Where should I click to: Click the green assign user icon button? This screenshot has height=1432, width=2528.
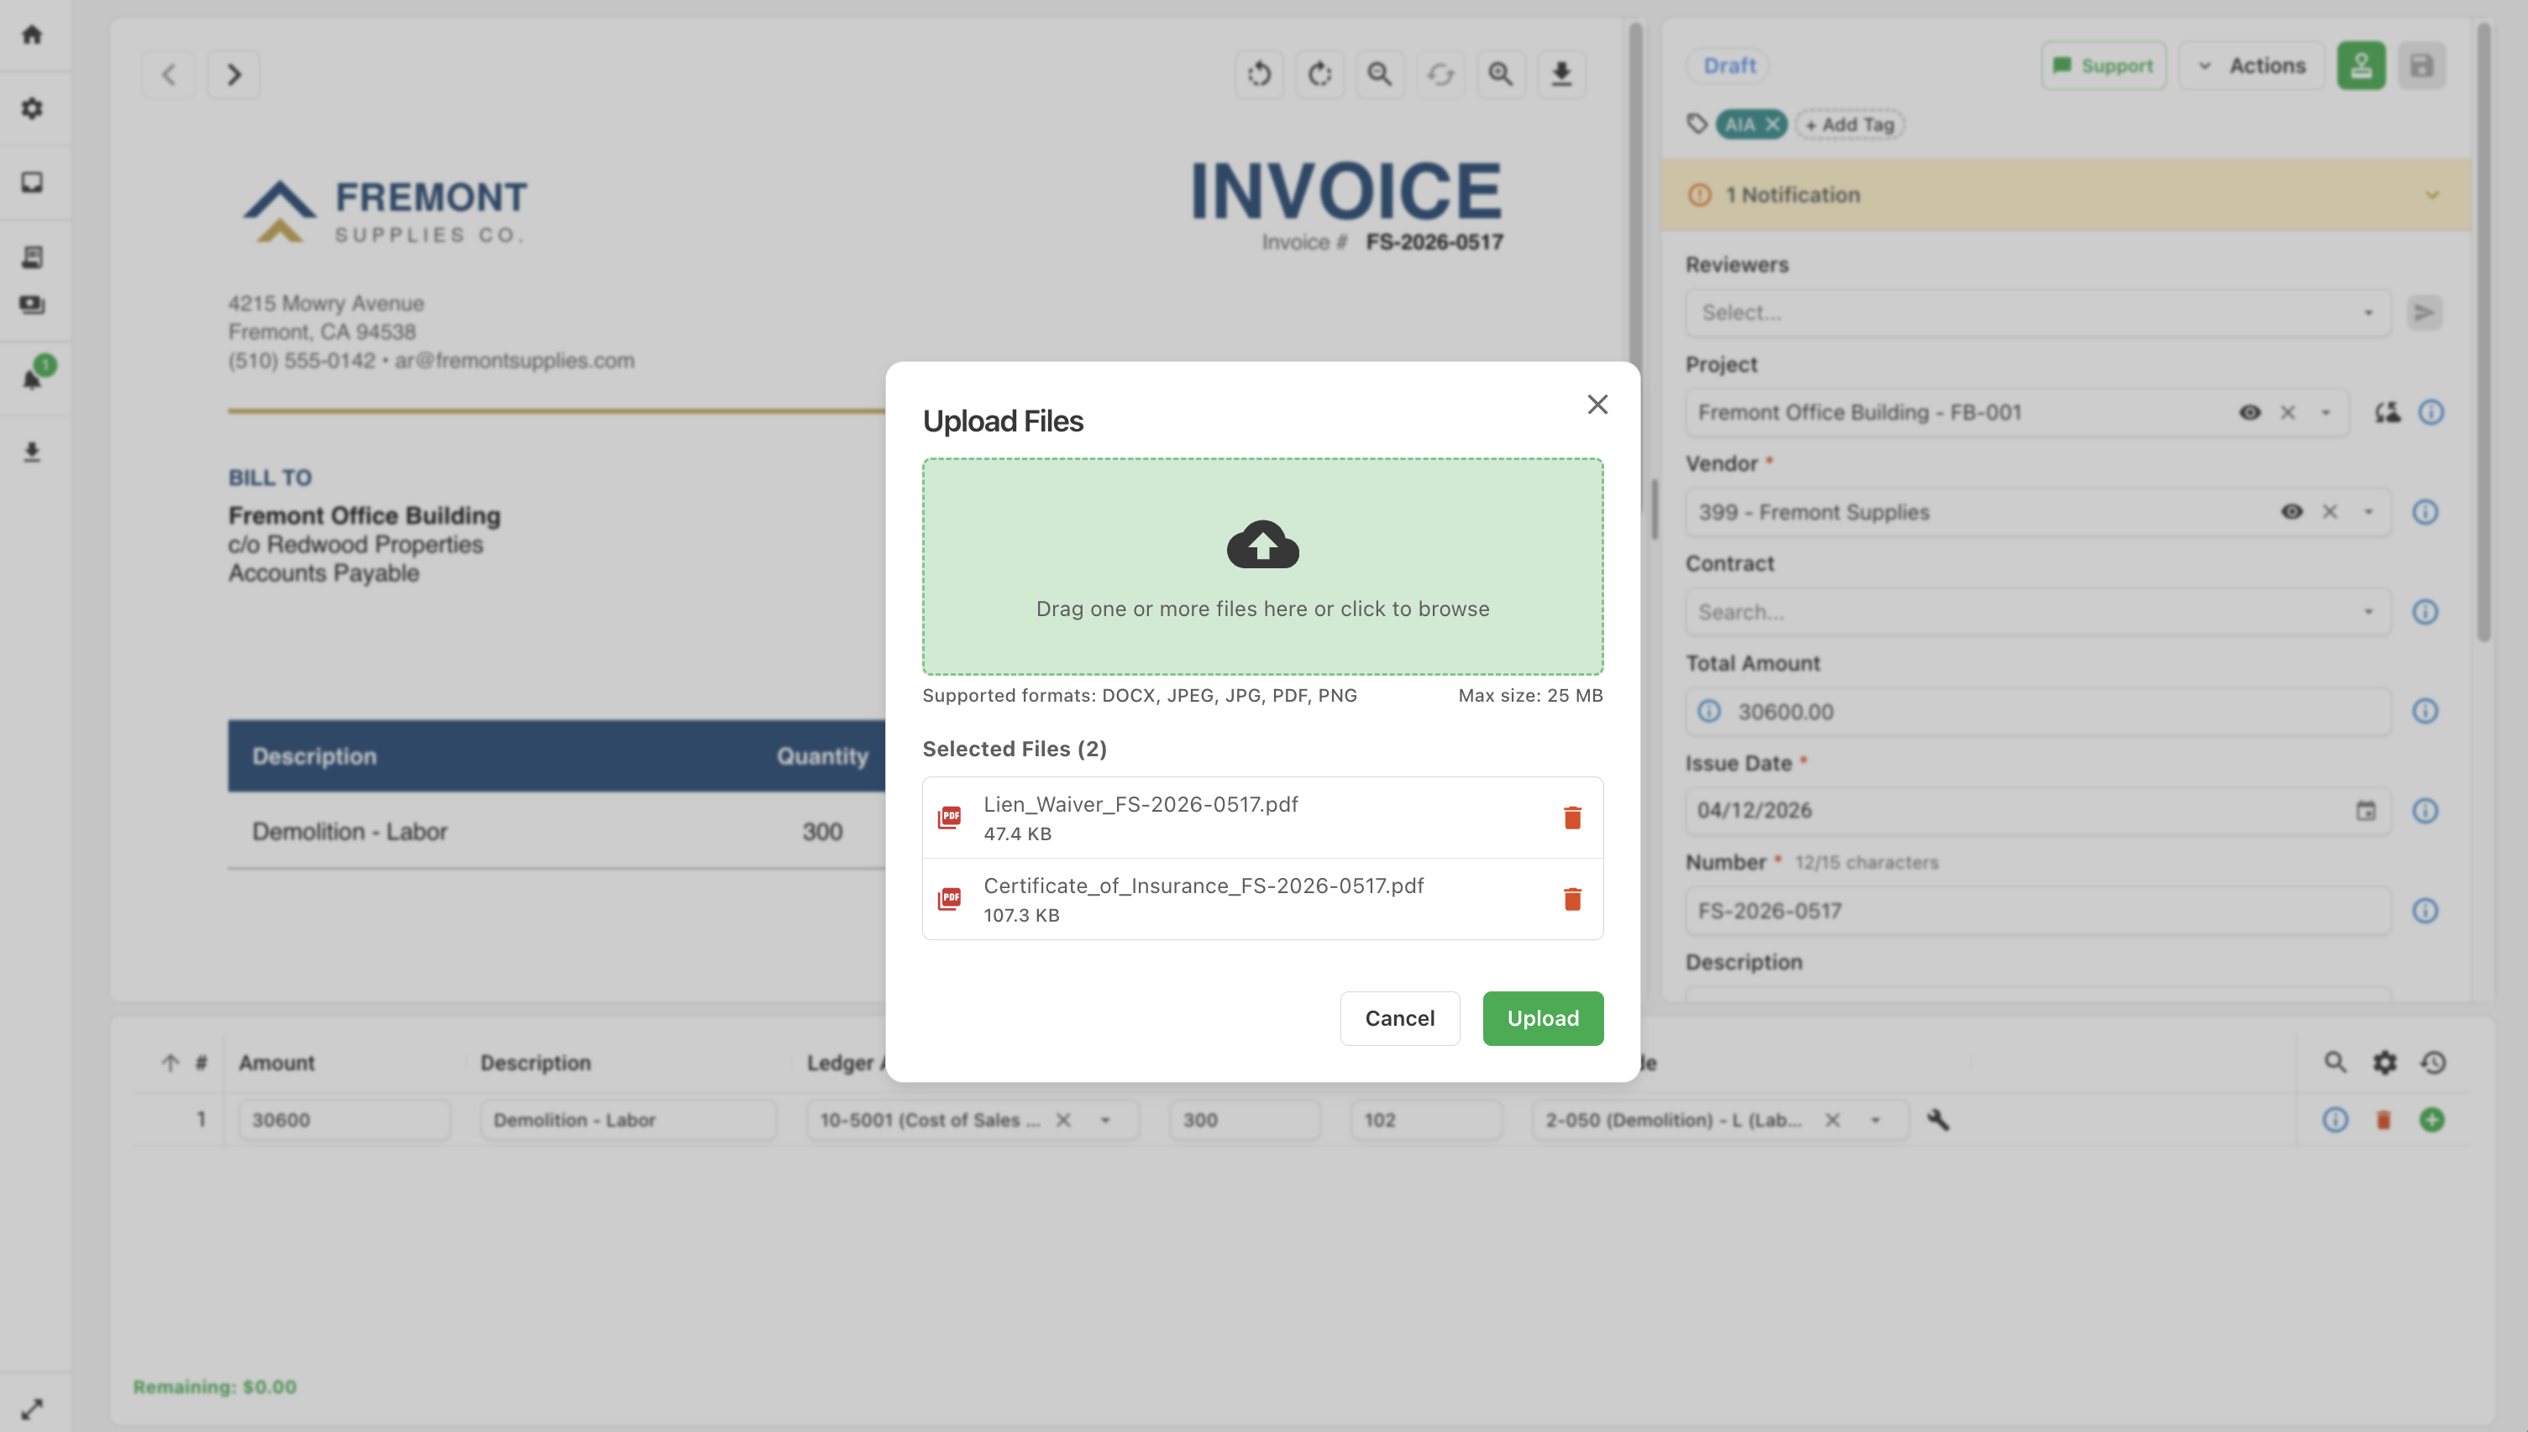click(2361, 66)
